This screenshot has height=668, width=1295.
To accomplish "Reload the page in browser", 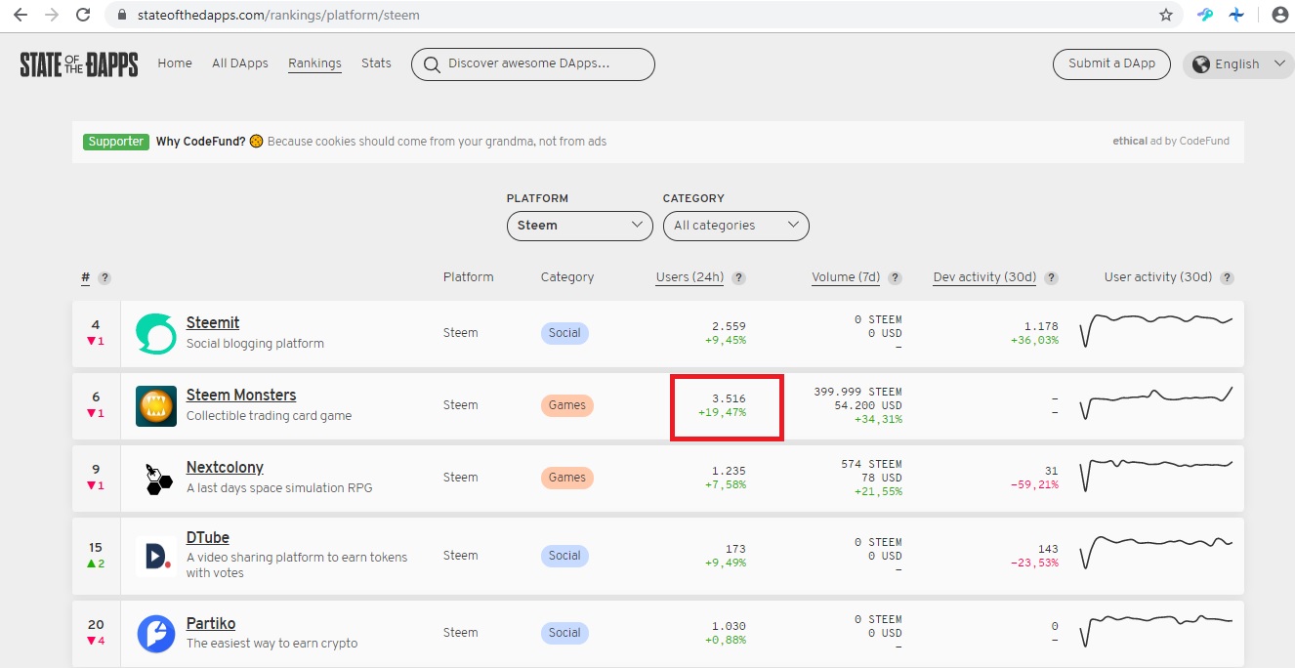I will tap(84, 15).
